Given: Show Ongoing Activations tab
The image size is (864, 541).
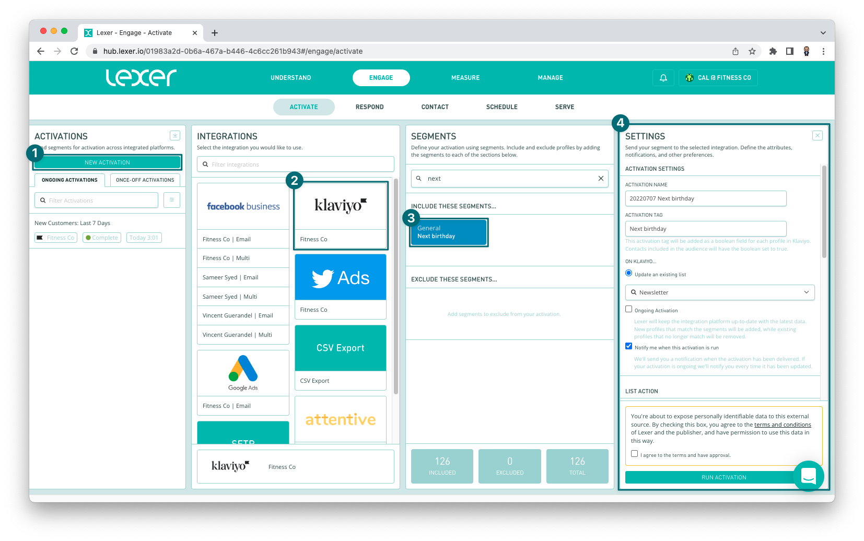Looking at the screenshot, I should click(x=69, y=180).
